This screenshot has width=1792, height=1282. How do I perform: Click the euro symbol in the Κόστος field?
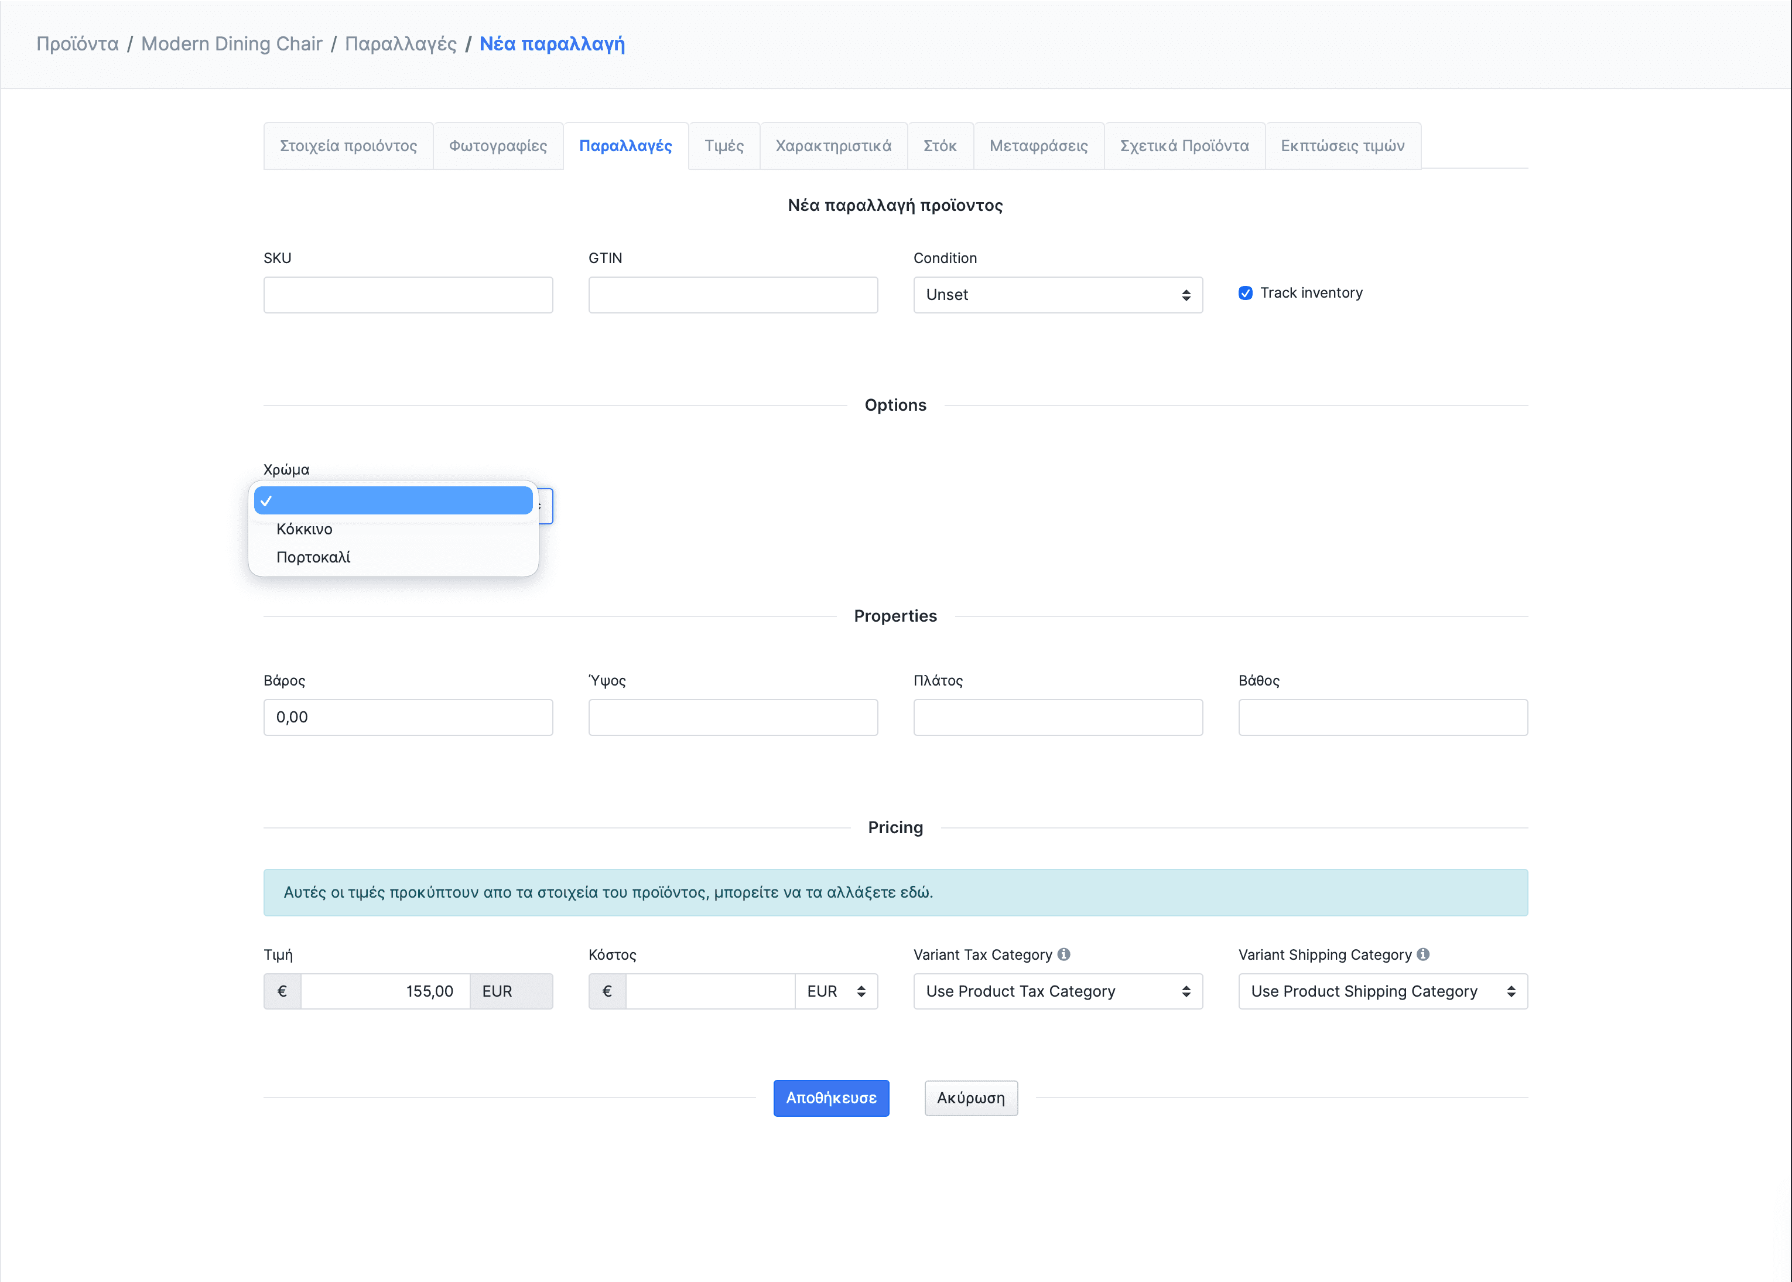pyautogui.click(x=607, y=991)
